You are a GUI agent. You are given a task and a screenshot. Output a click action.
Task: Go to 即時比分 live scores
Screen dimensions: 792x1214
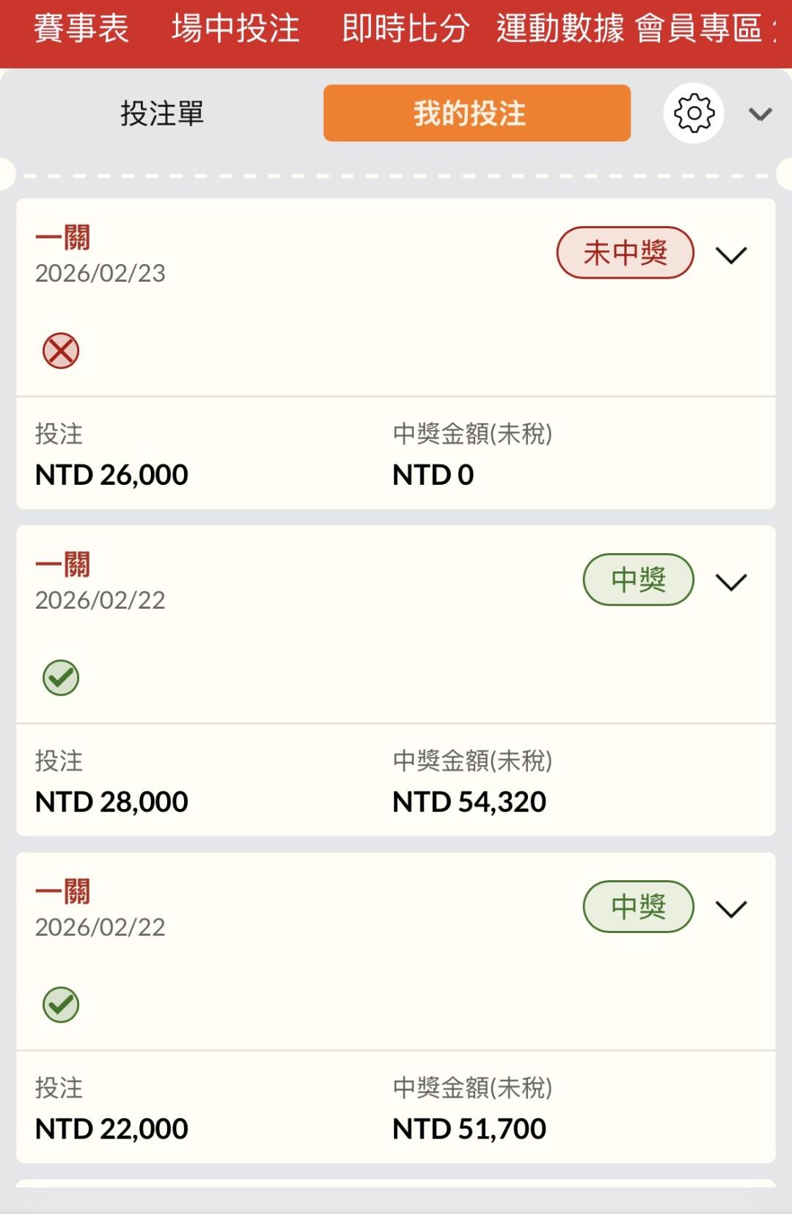pyautogui.click(x=406, y=29)
